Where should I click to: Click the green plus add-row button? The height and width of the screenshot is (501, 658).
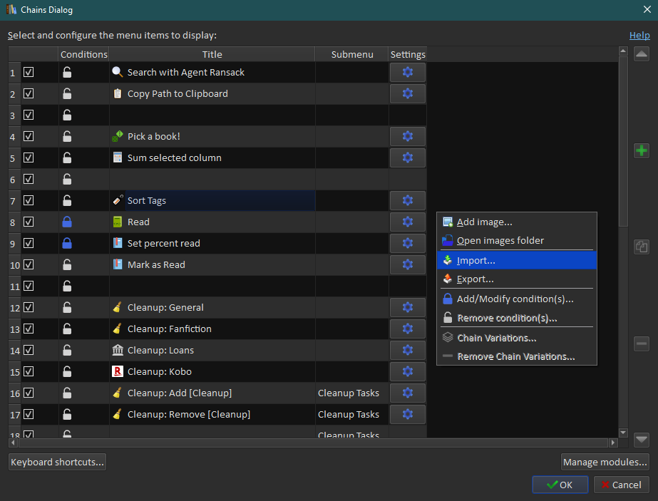tap(641, 150)
